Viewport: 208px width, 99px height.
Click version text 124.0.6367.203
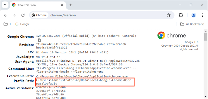(48, 36)
